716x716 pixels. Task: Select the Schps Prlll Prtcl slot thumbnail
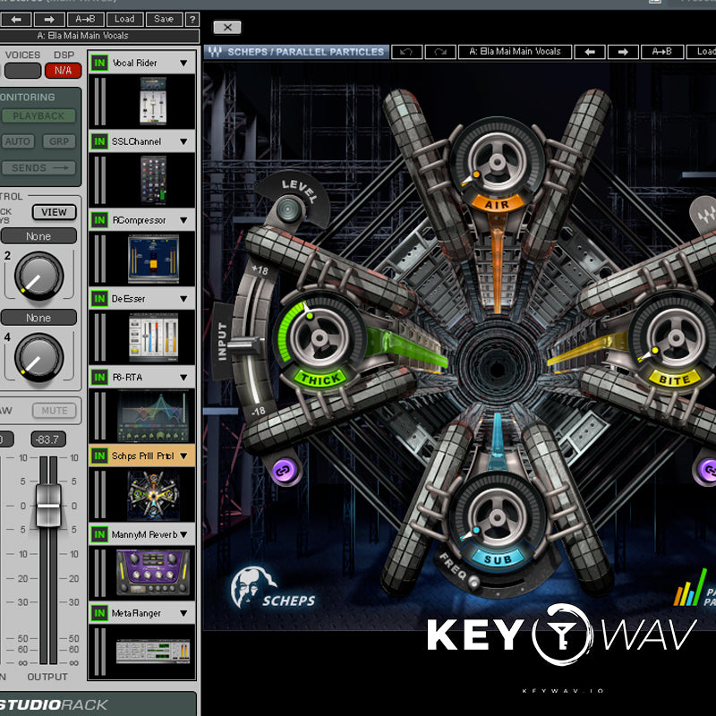pos(153,495)
